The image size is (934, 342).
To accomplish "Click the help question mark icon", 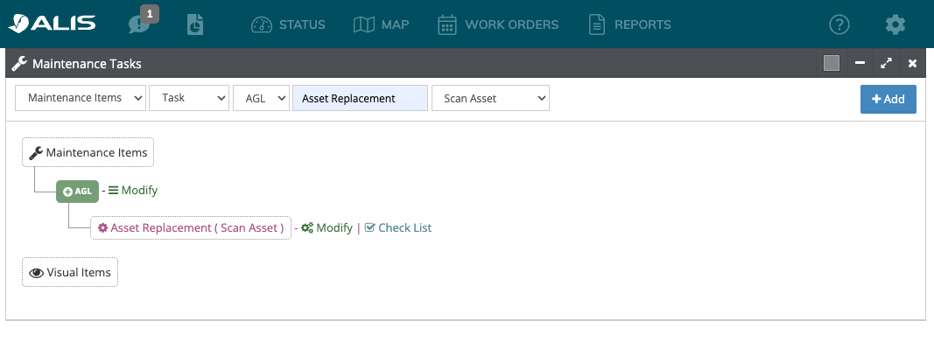I will click(x=839, y=24).
